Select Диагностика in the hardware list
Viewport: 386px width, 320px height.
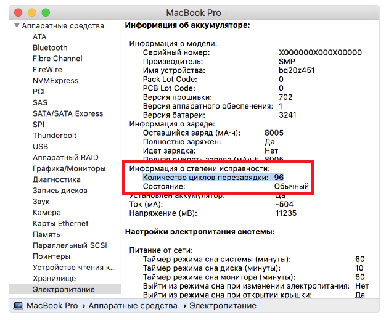coord(57,179)
